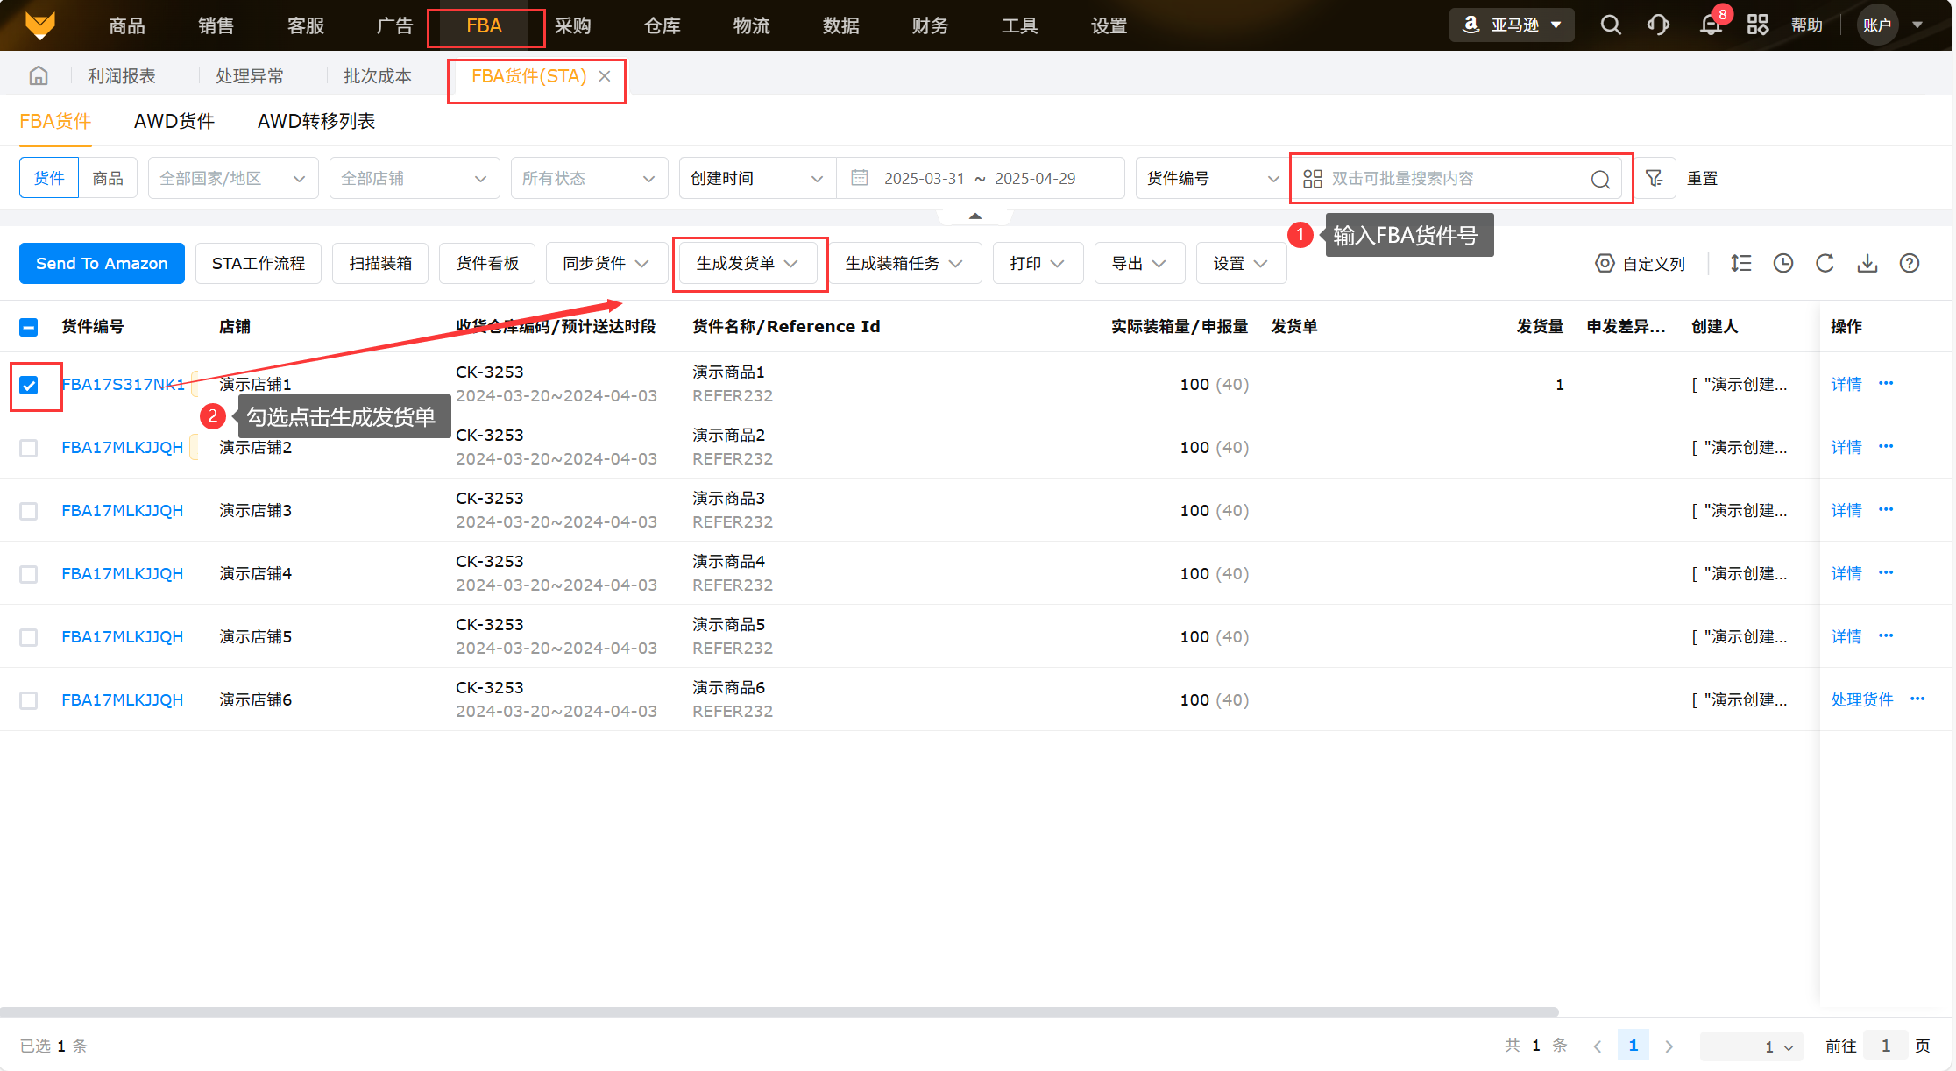Screen dimensions: 1956x1071
Task: Open the 仓库 top menu
Action: pyautogui.click(x=663, y=25)
